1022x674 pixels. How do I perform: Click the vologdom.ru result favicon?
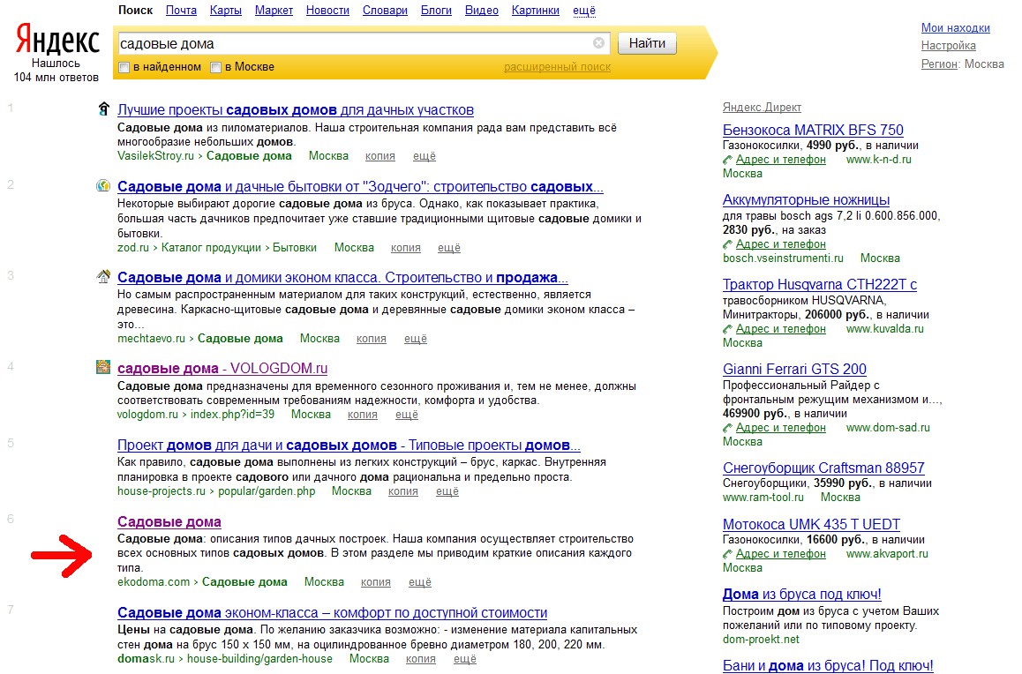103,367
